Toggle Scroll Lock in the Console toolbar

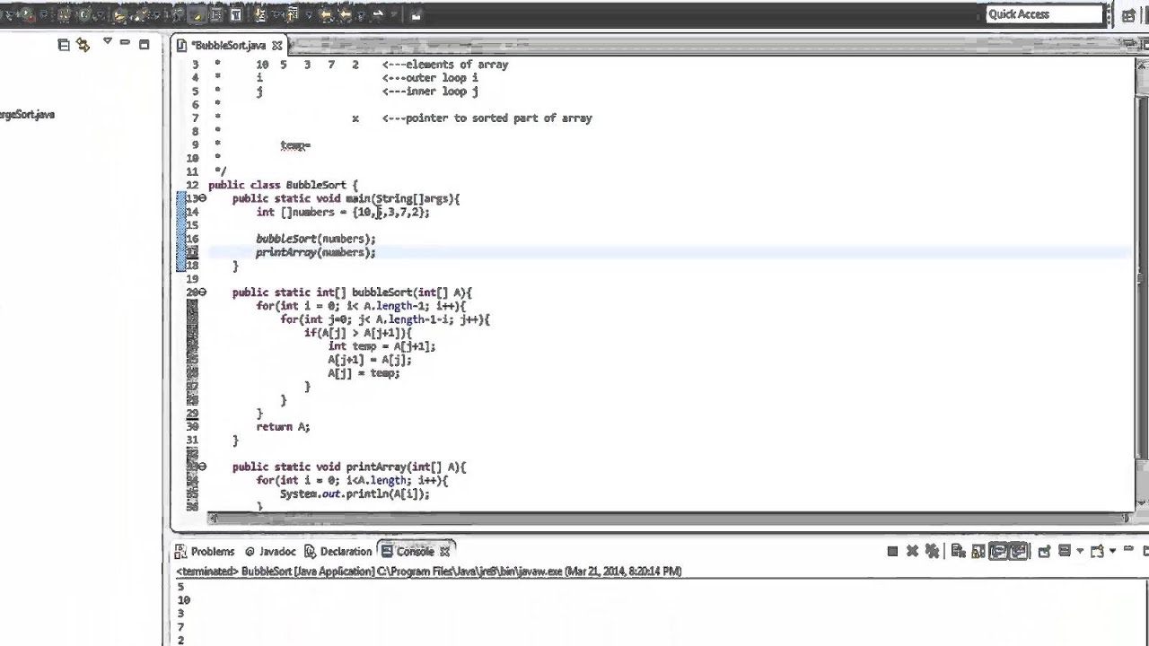[978, 551]
